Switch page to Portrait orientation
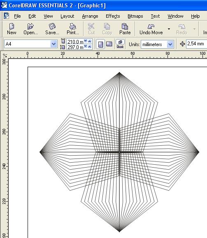The image size is (207, 238). [x=100, y=44]
